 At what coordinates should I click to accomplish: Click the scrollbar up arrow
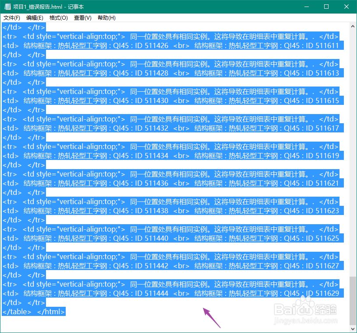(x=353, y=26)
